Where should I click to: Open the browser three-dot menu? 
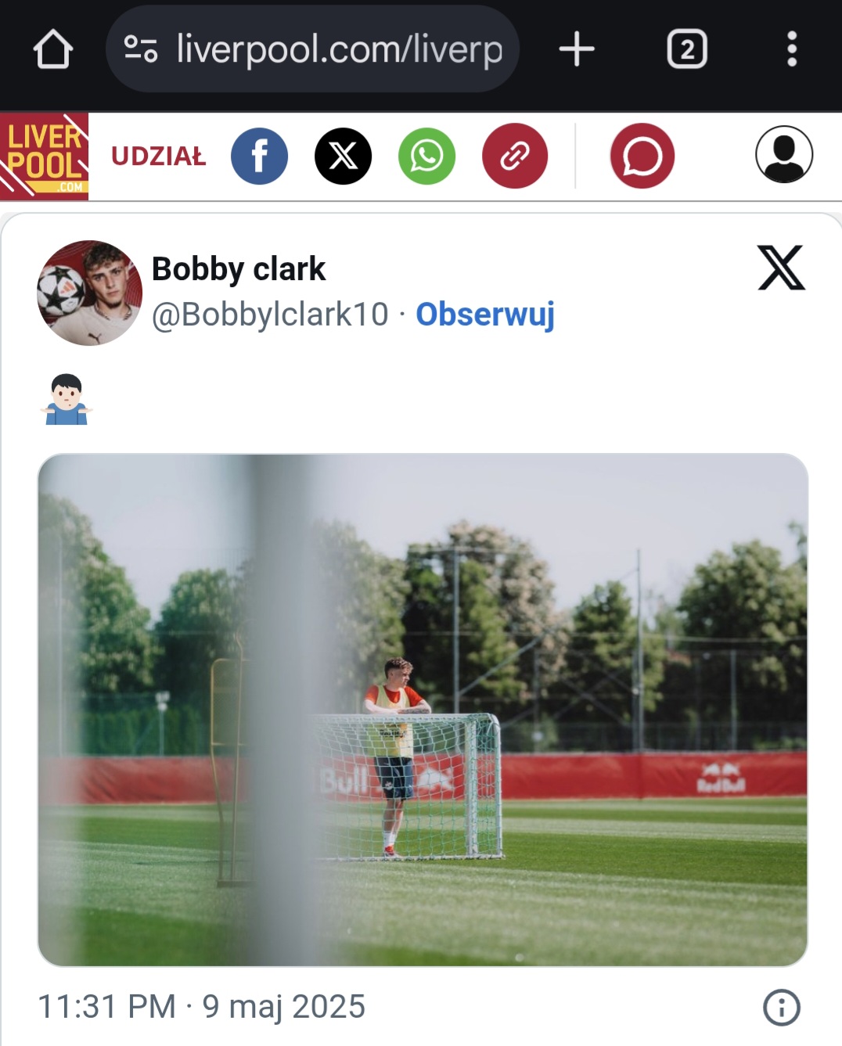click(792, 49)
